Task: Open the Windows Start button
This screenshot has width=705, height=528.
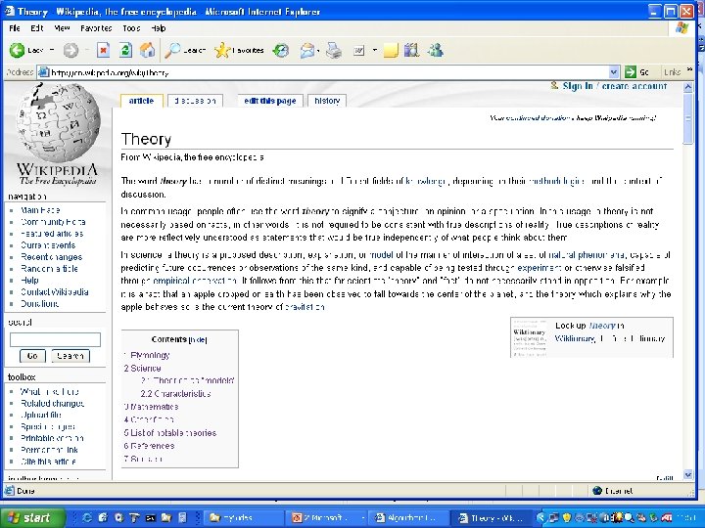Action: pyautogui.click(x=31, y=517)
